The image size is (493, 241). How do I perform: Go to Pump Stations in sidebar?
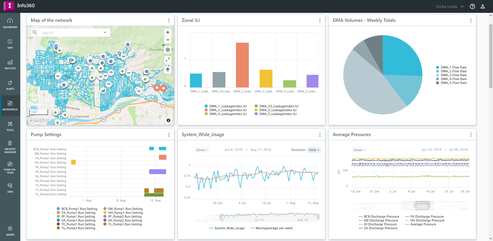point(10,168)
